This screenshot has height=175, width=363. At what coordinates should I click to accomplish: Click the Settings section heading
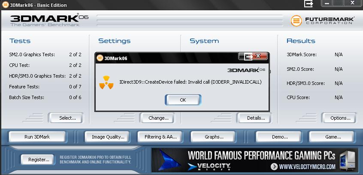click(115, 41)
